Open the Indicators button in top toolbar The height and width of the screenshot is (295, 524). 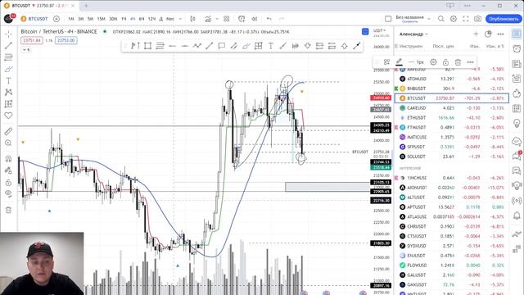click(208, 19)
